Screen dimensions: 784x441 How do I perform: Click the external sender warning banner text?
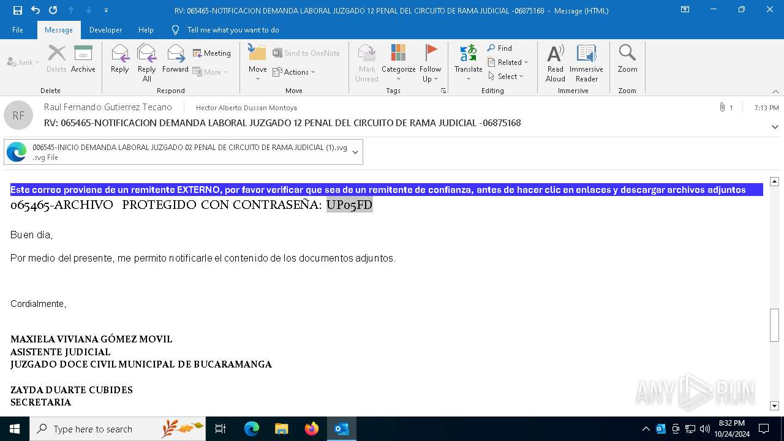378,190
